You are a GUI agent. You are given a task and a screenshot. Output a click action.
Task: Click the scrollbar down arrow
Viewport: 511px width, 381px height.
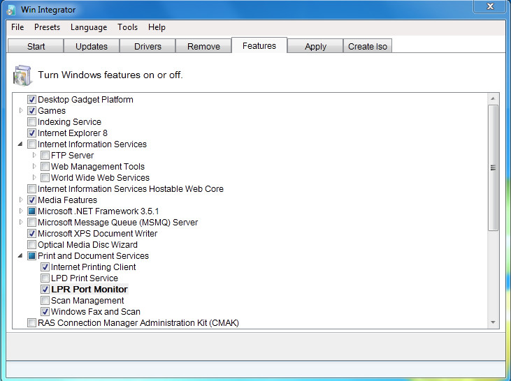(493, 322)
